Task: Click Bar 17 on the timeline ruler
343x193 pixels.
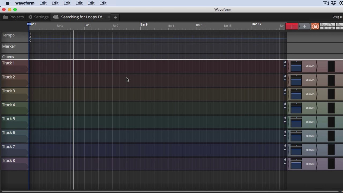Action: coord(256,24)
